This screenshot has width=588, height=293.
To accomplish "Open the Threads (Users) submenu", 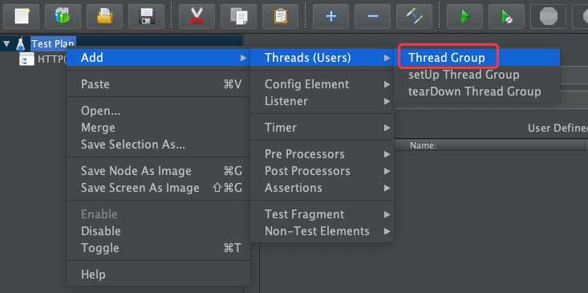I will pyautogui.click(x=322, y=58).
